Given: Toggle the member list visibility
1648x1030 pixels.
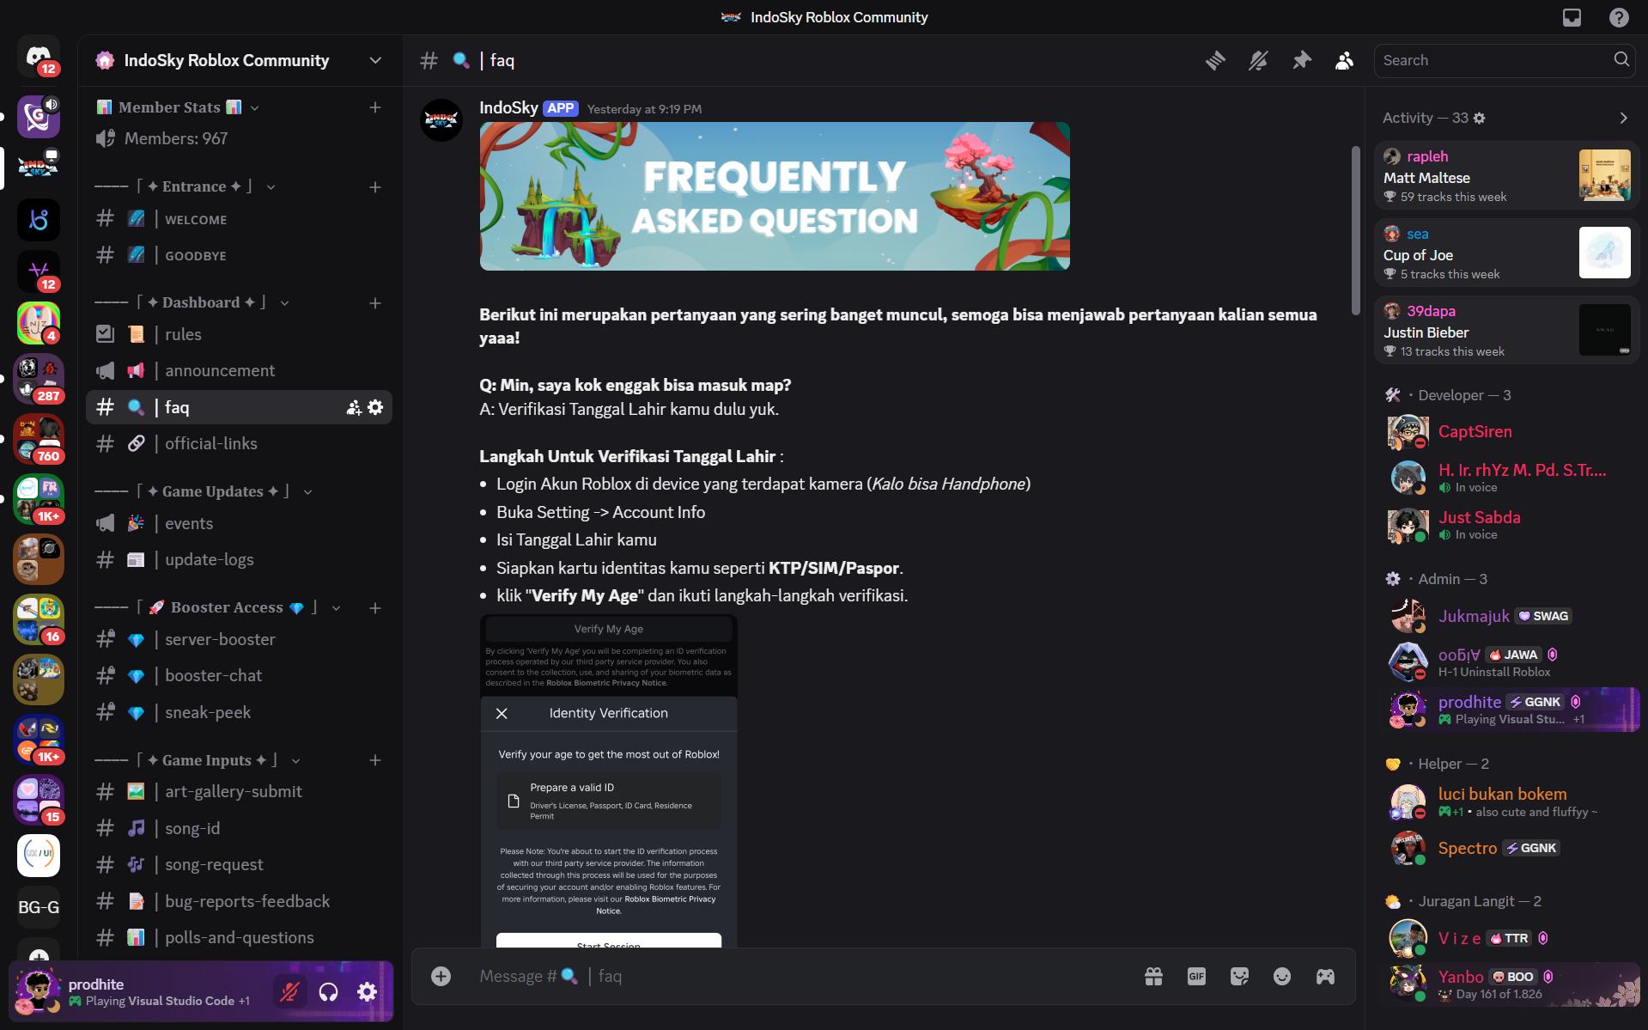Looking at the screenshot, I should point(1345,60).
